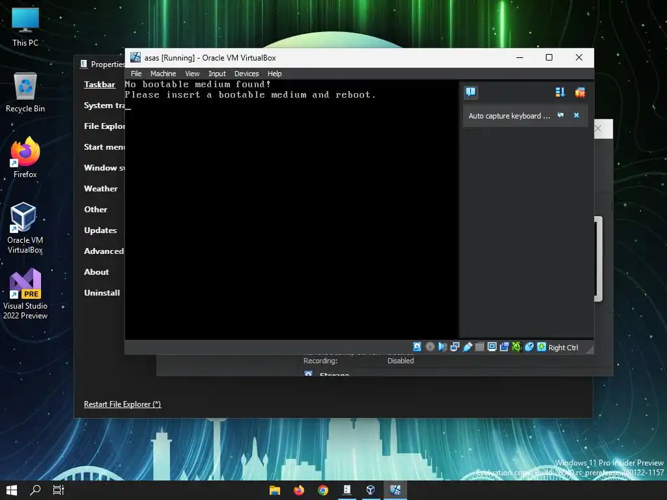Click the remove finished notifications icon
The width and height of the screenshot is (667, 500).
580,92
